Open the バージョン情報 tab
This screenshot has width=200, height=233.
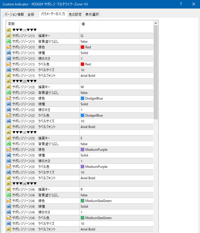[x=14, y=14]
